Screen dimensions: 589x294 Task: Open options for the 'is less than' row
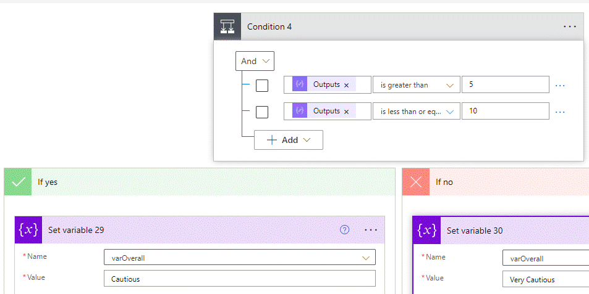[560, 112]
